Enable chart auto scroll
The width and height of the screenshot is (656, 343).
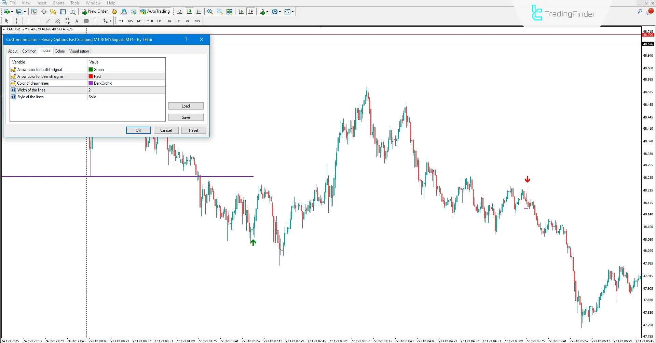(x=241, y=11)
